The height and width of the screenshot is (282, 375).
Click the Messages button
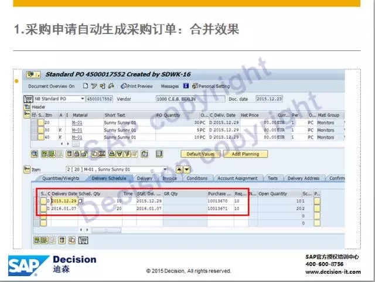click(x=169, y=86)
